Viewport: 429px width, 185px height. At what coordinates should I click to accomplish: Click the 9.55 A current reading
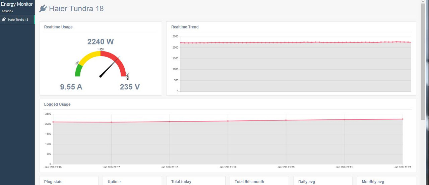click(71, 87)
